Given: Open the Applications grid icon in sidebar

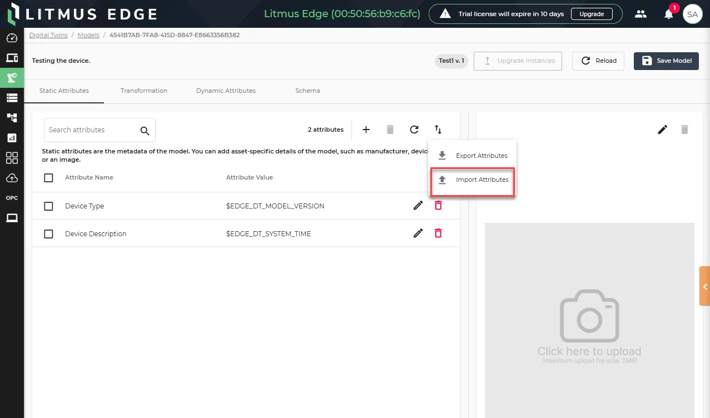Looking at the screenshot, I should (12, 158).
